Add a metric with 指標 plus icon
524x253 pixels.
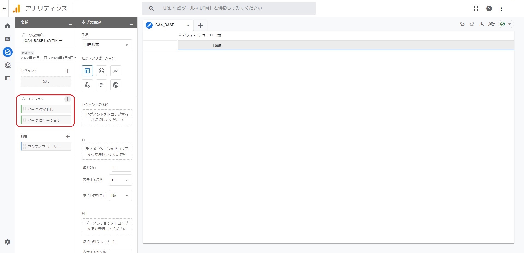click(68, 136)
